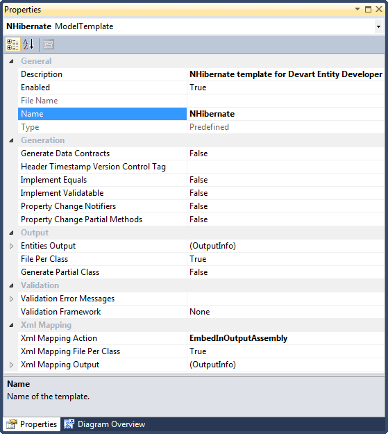
Task: Select the Validation Error Messages label
Action: coord(67,299)
